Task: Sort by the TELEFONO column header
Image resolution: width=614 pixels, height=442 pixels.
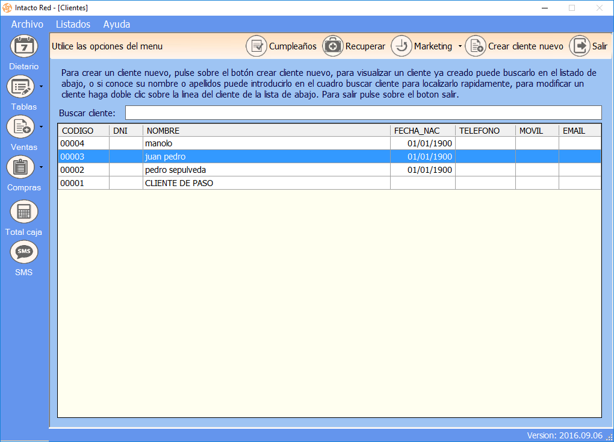Action: click(x=485, y=131)
